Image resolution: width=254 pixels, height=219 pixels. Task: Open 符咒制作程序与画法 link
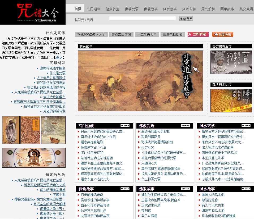tap(51, 83)
